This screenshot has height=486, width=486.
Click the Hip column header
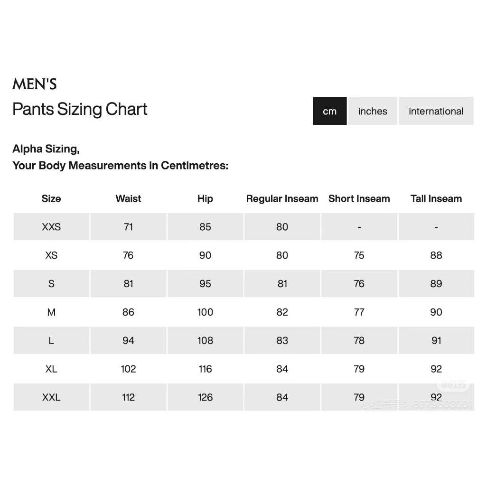tap(205, 199)
